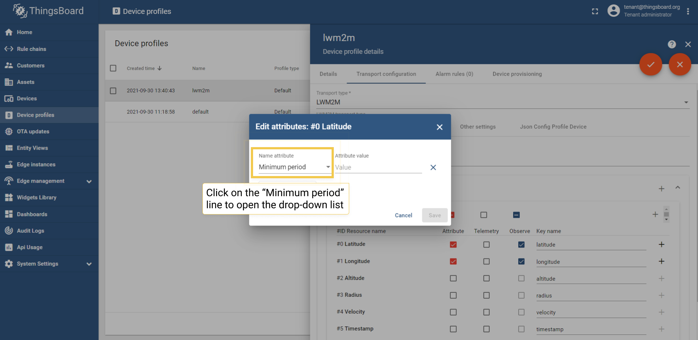Apply changes with orange checkmark button

(651, 64)
